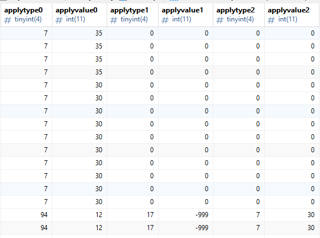The width and height of the screenshot is (320, 238).
Task: Click the numeric type icon under applytype0
Action: [x=7, y=20]
